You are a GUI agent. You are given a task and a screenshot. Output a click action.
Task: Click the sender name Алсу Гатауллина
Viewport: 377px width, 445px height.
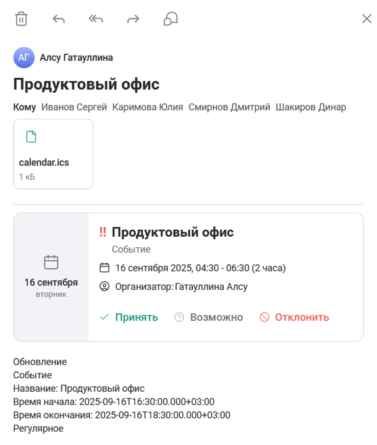click(x=76, y=57)
